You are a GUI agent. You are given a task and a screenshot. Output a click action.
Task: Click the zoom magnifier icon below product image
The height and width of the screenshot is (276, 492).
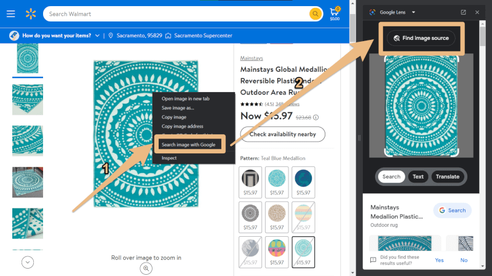(146, 268)
